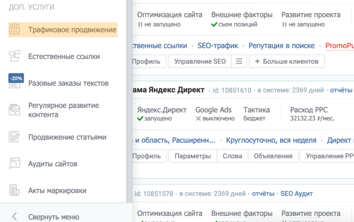Click the Акты маркировки document icon
Image resolution: width=354 pixels, height=222 pixels.
point(14,190)
